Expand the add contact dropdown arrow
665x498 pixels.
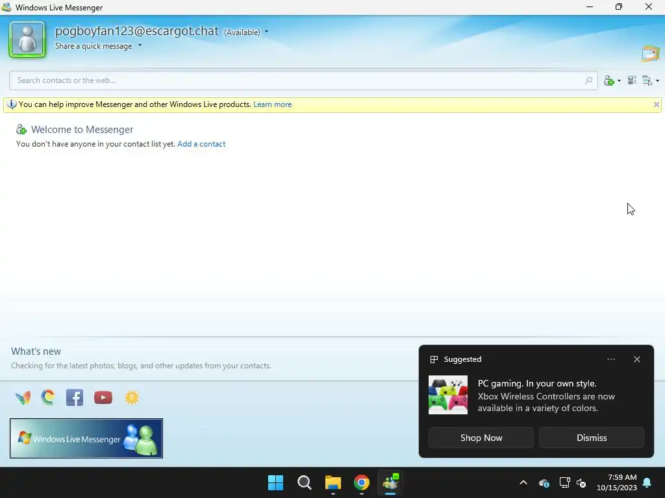click(x=619, y=80)
